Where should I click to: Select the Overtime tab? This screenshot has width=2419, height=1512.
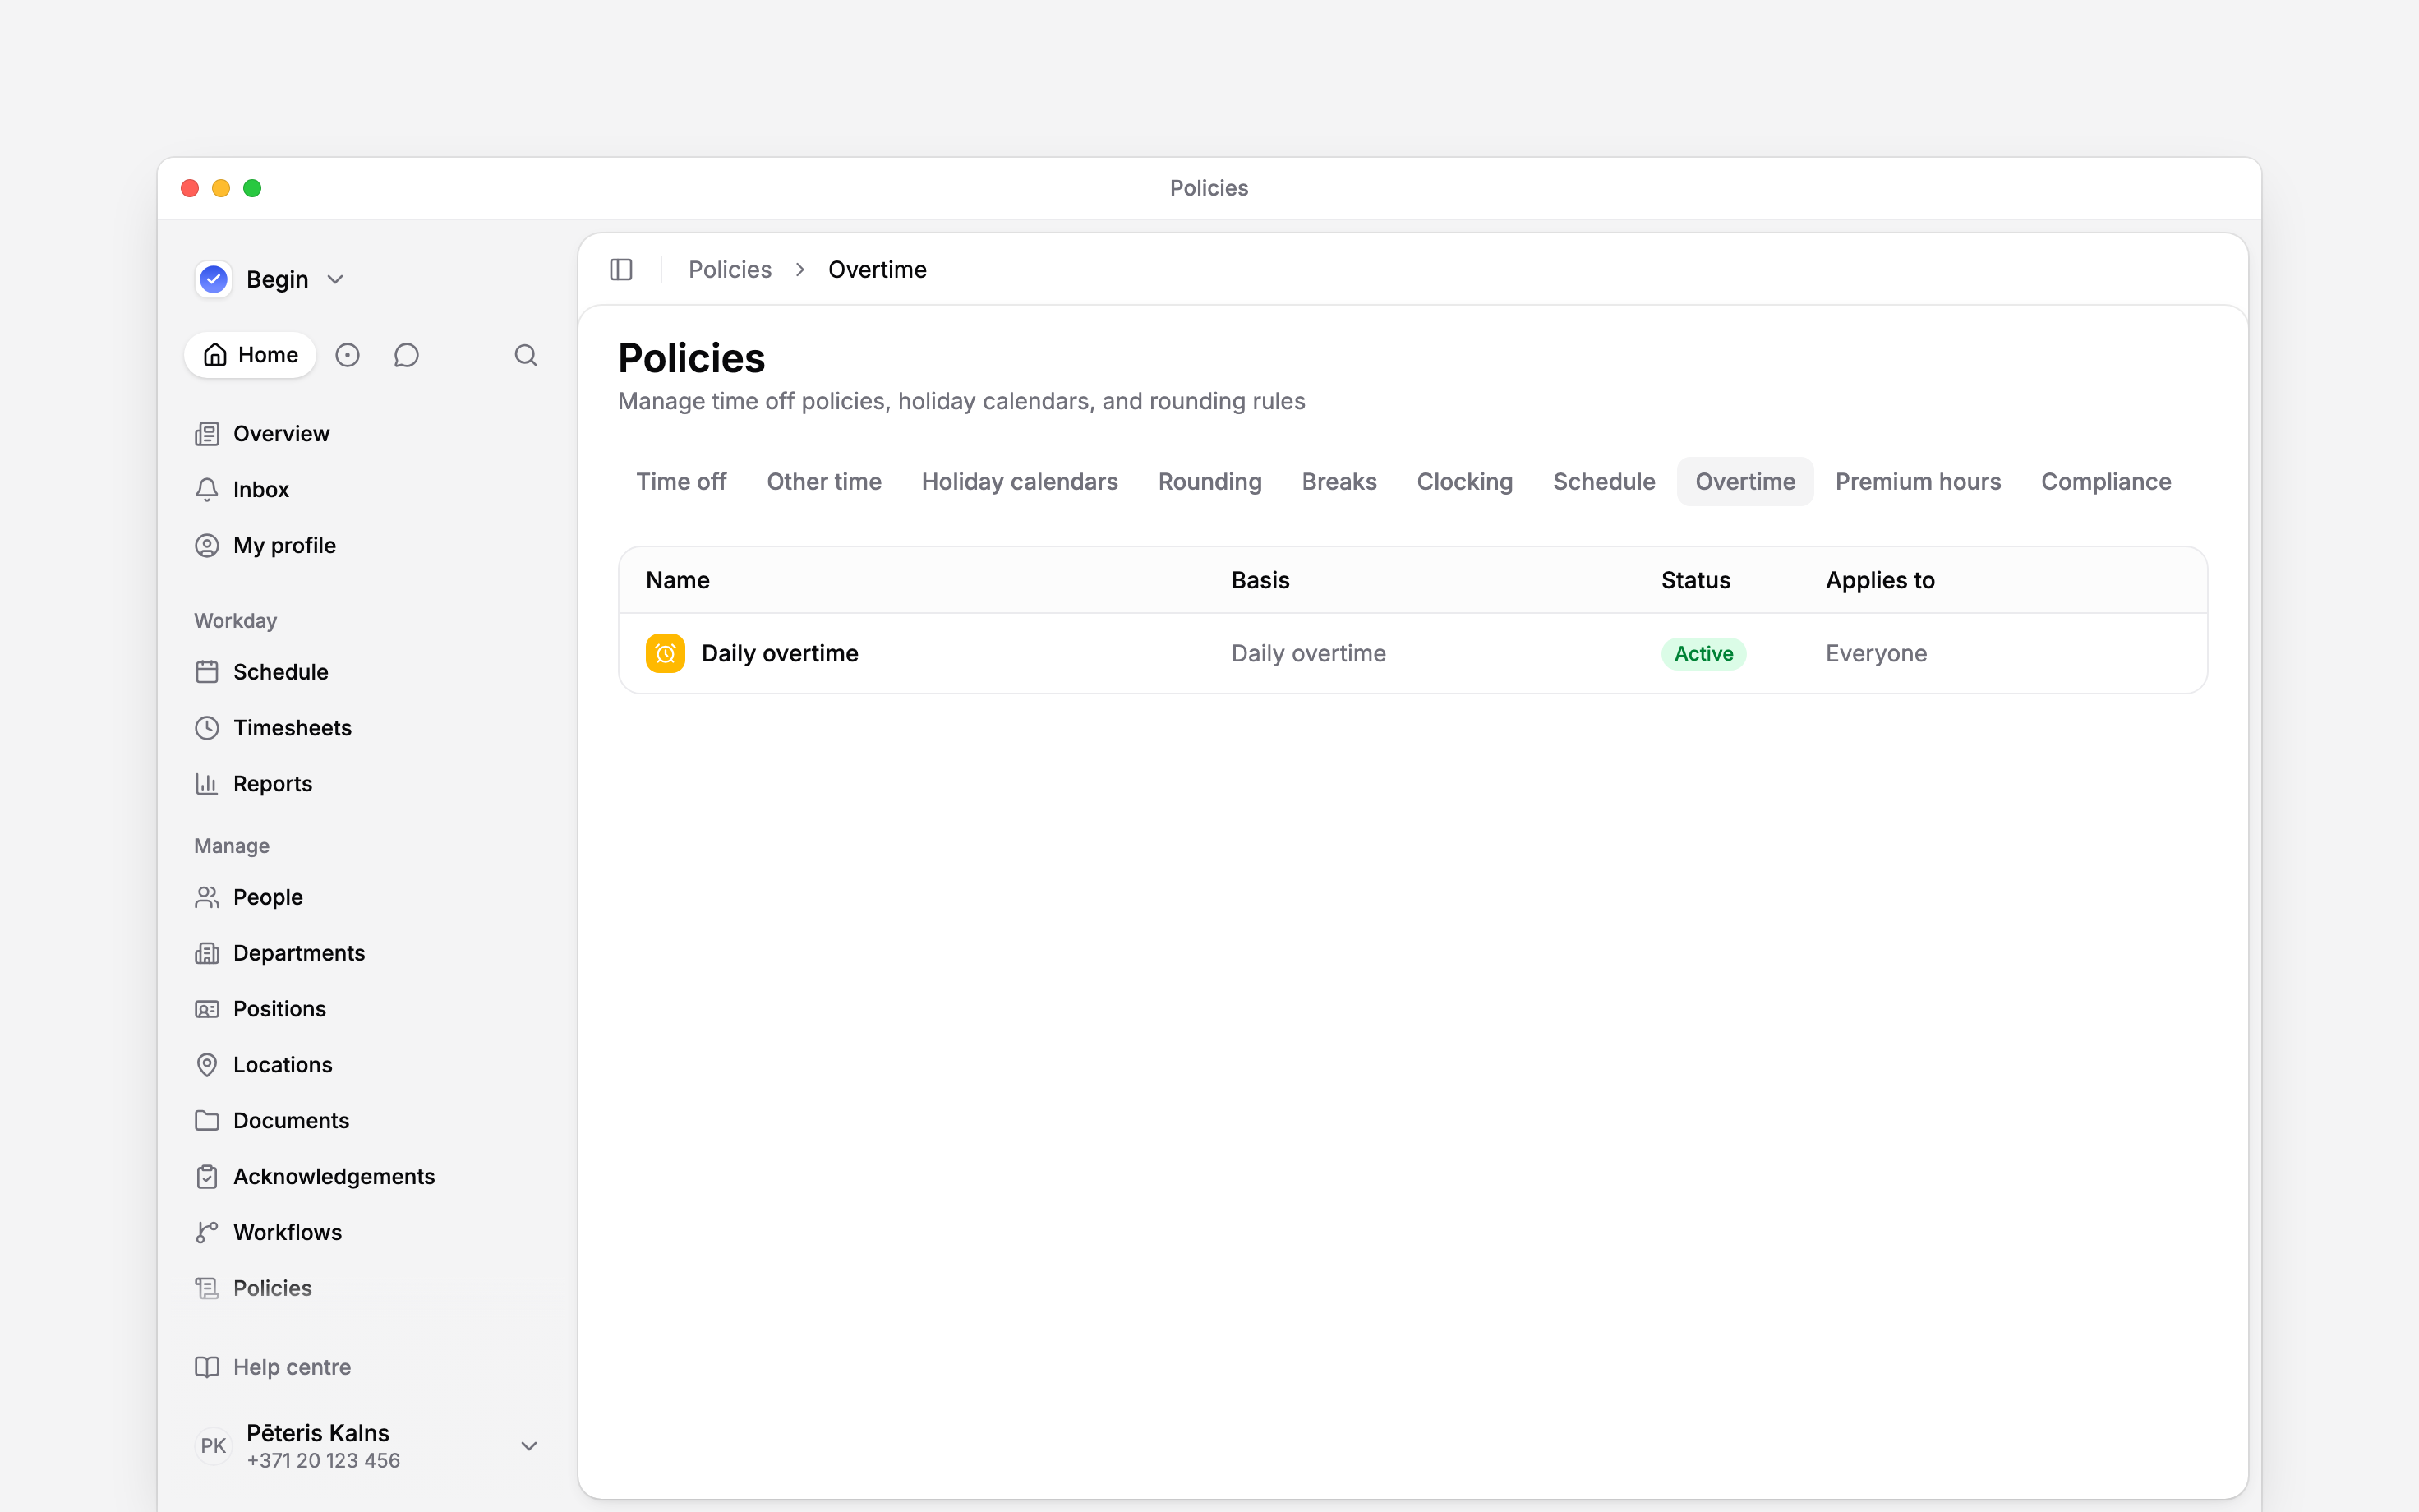click(x=1745, y=482)
